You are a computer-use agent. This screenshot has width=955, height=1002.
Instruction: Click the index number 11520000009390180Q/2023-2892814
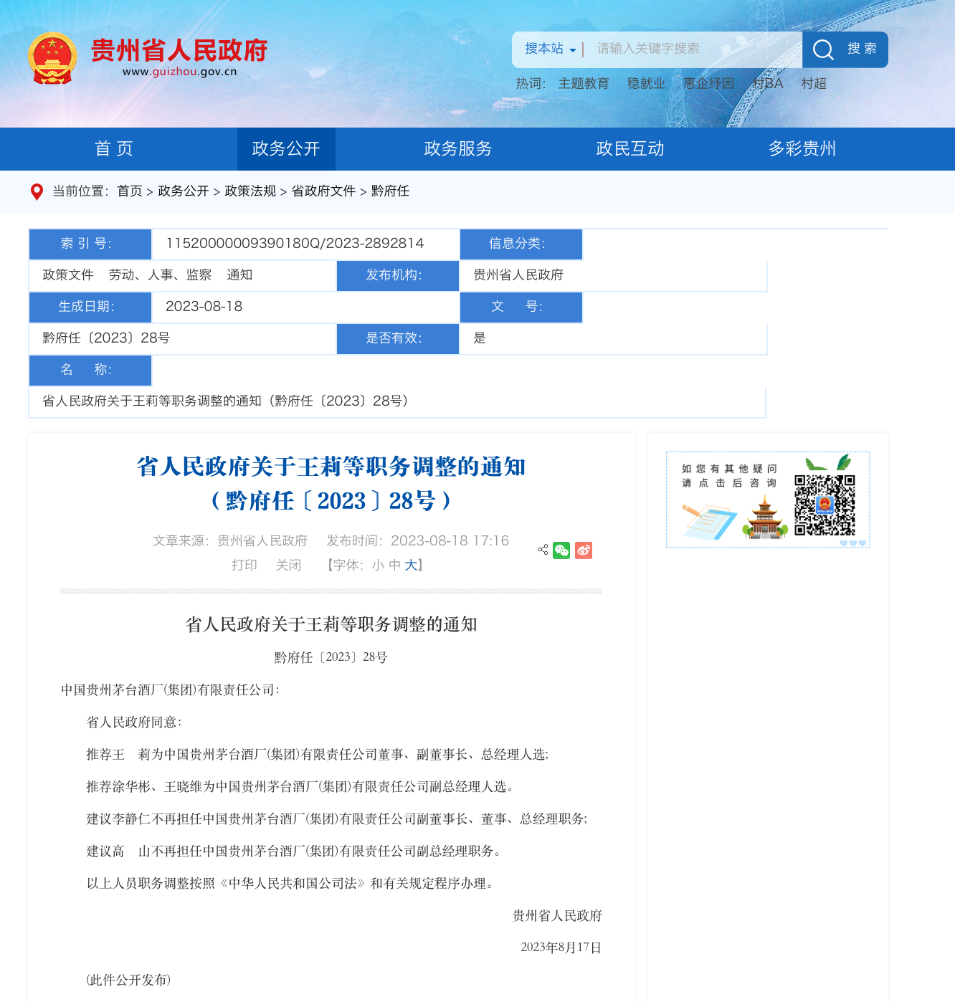(x=295, y=244)
